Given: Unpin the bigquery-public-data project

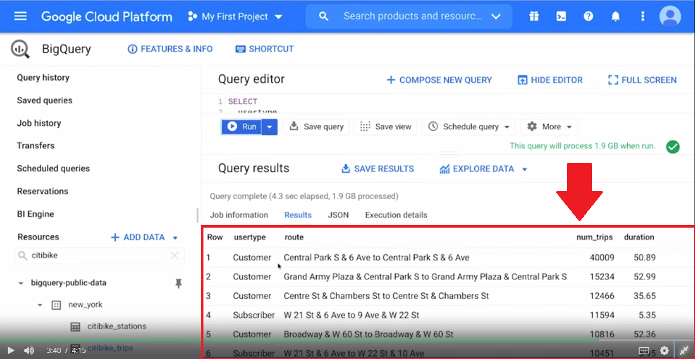Looking at the screenshot, I should (178, 284).
